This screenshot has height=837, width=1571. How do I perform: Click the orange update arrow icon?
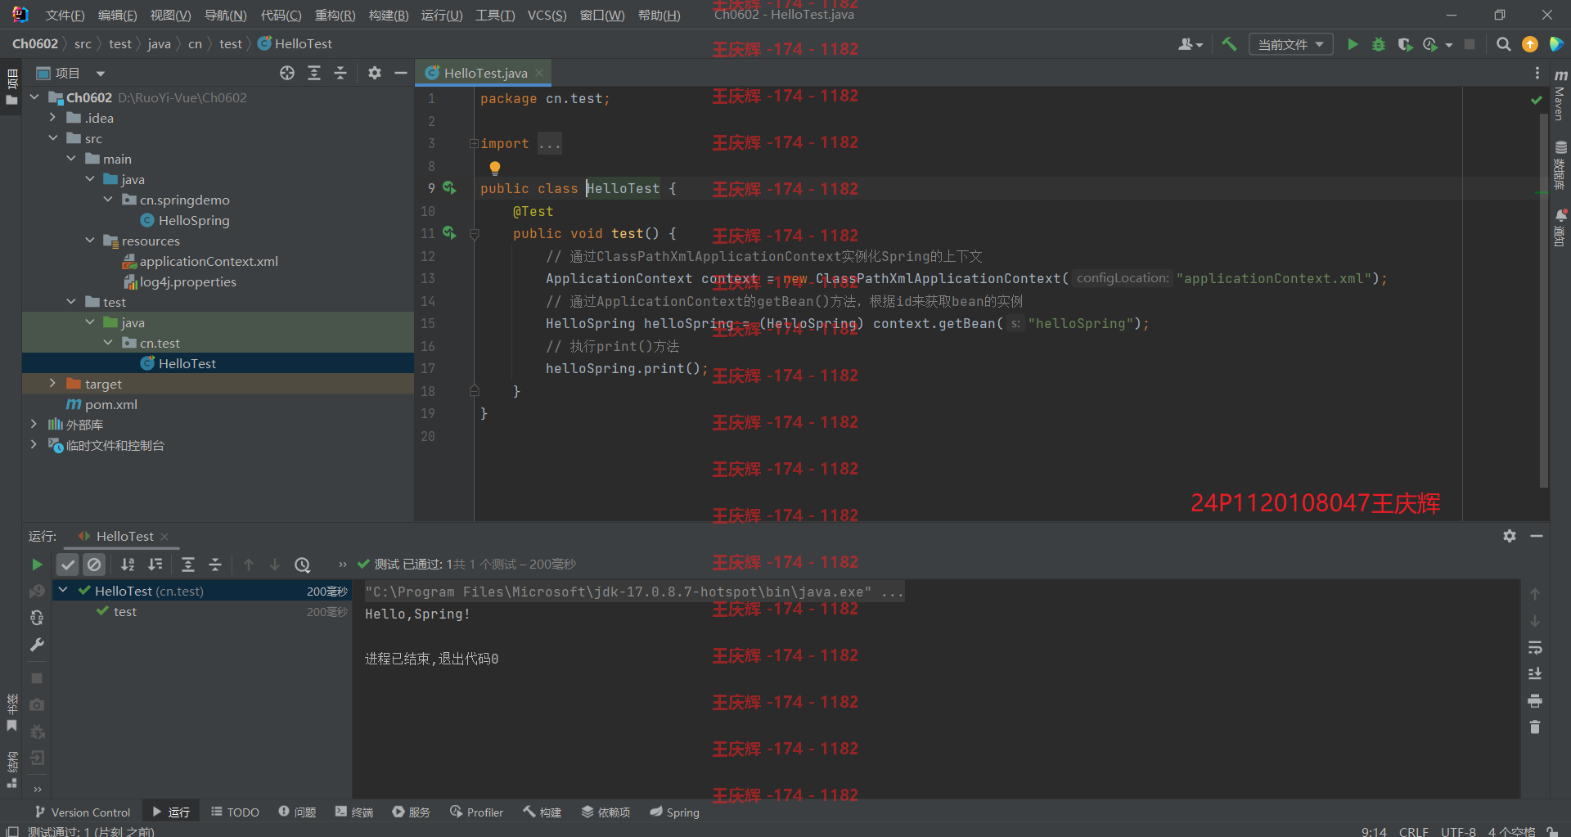click(x=1529, y=44)
